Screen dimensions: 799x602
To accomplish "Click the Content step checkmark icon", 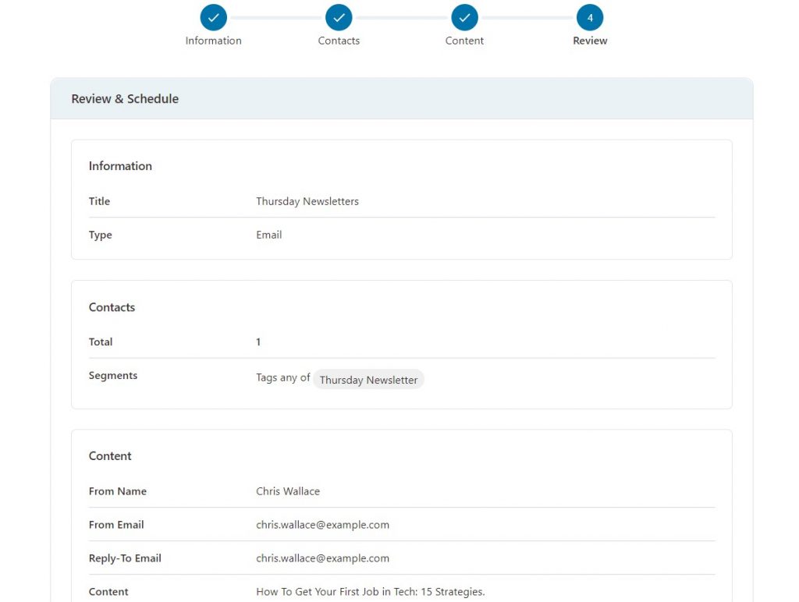I will coord(464,18).
